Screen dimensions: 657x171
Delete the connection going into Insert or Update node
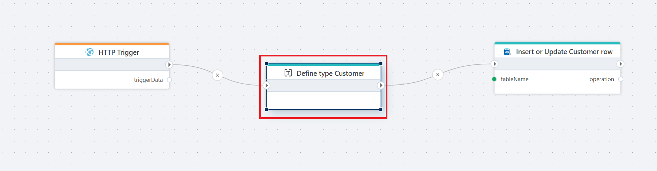click(x=438, y=74)
